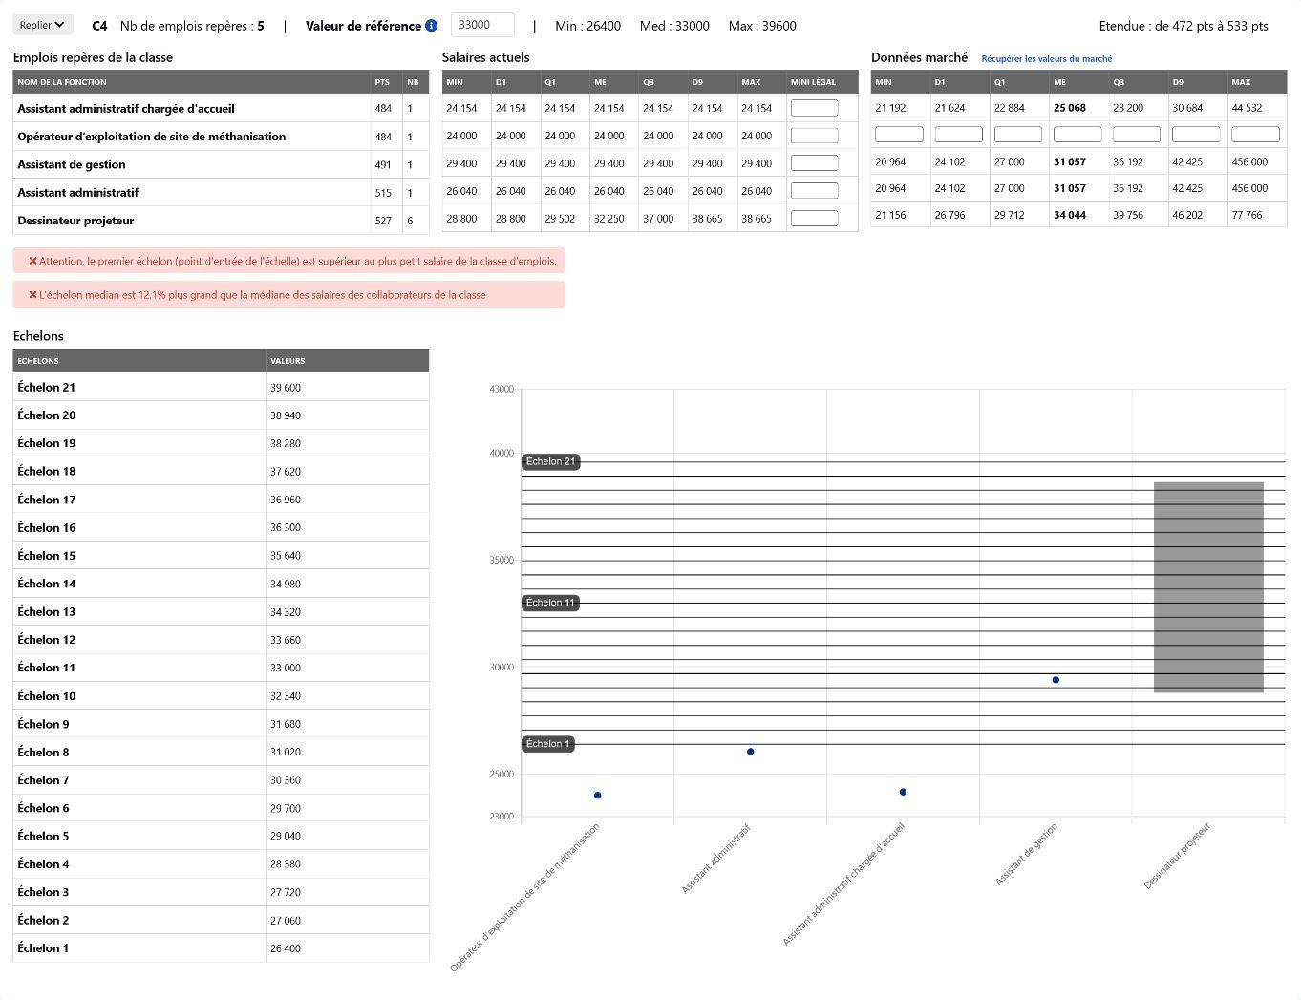Click X icon on median échelon alert
The image size is (1301, 1000).
(32, 295)
